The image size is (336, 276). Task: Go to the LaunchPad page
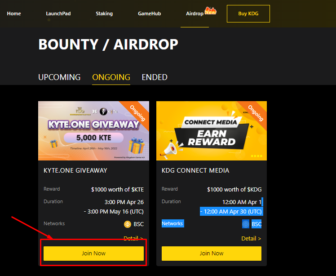(58, 13)
